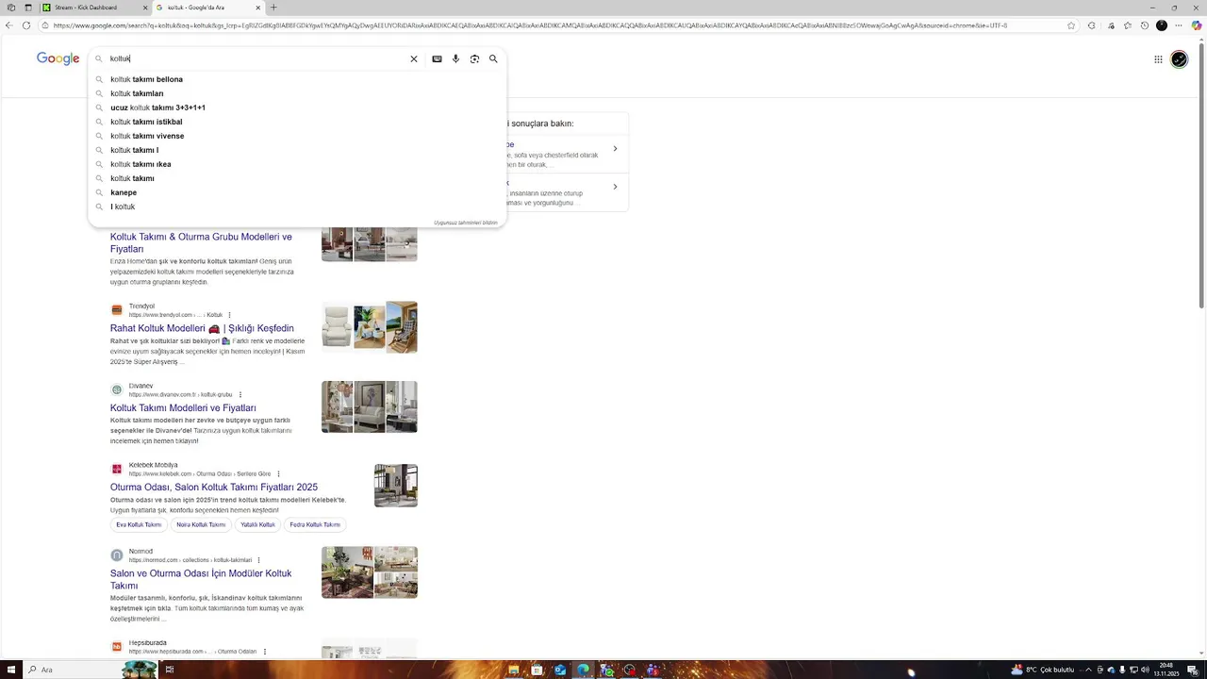Open the browser extensions puzzle icon
The image size is (1207, 679).
click(x=1092, y=25)
